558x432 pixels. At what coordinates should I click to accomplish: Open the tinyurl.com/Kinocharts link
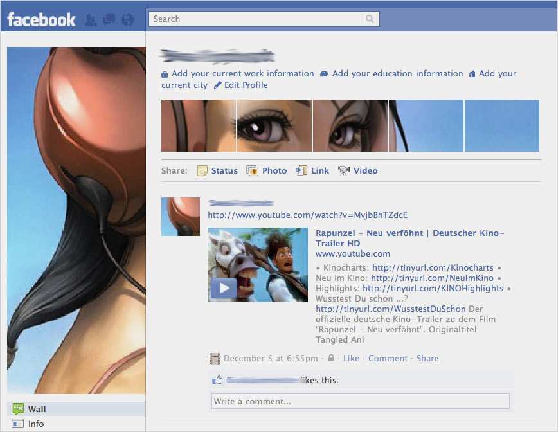(x=433, y=267)
